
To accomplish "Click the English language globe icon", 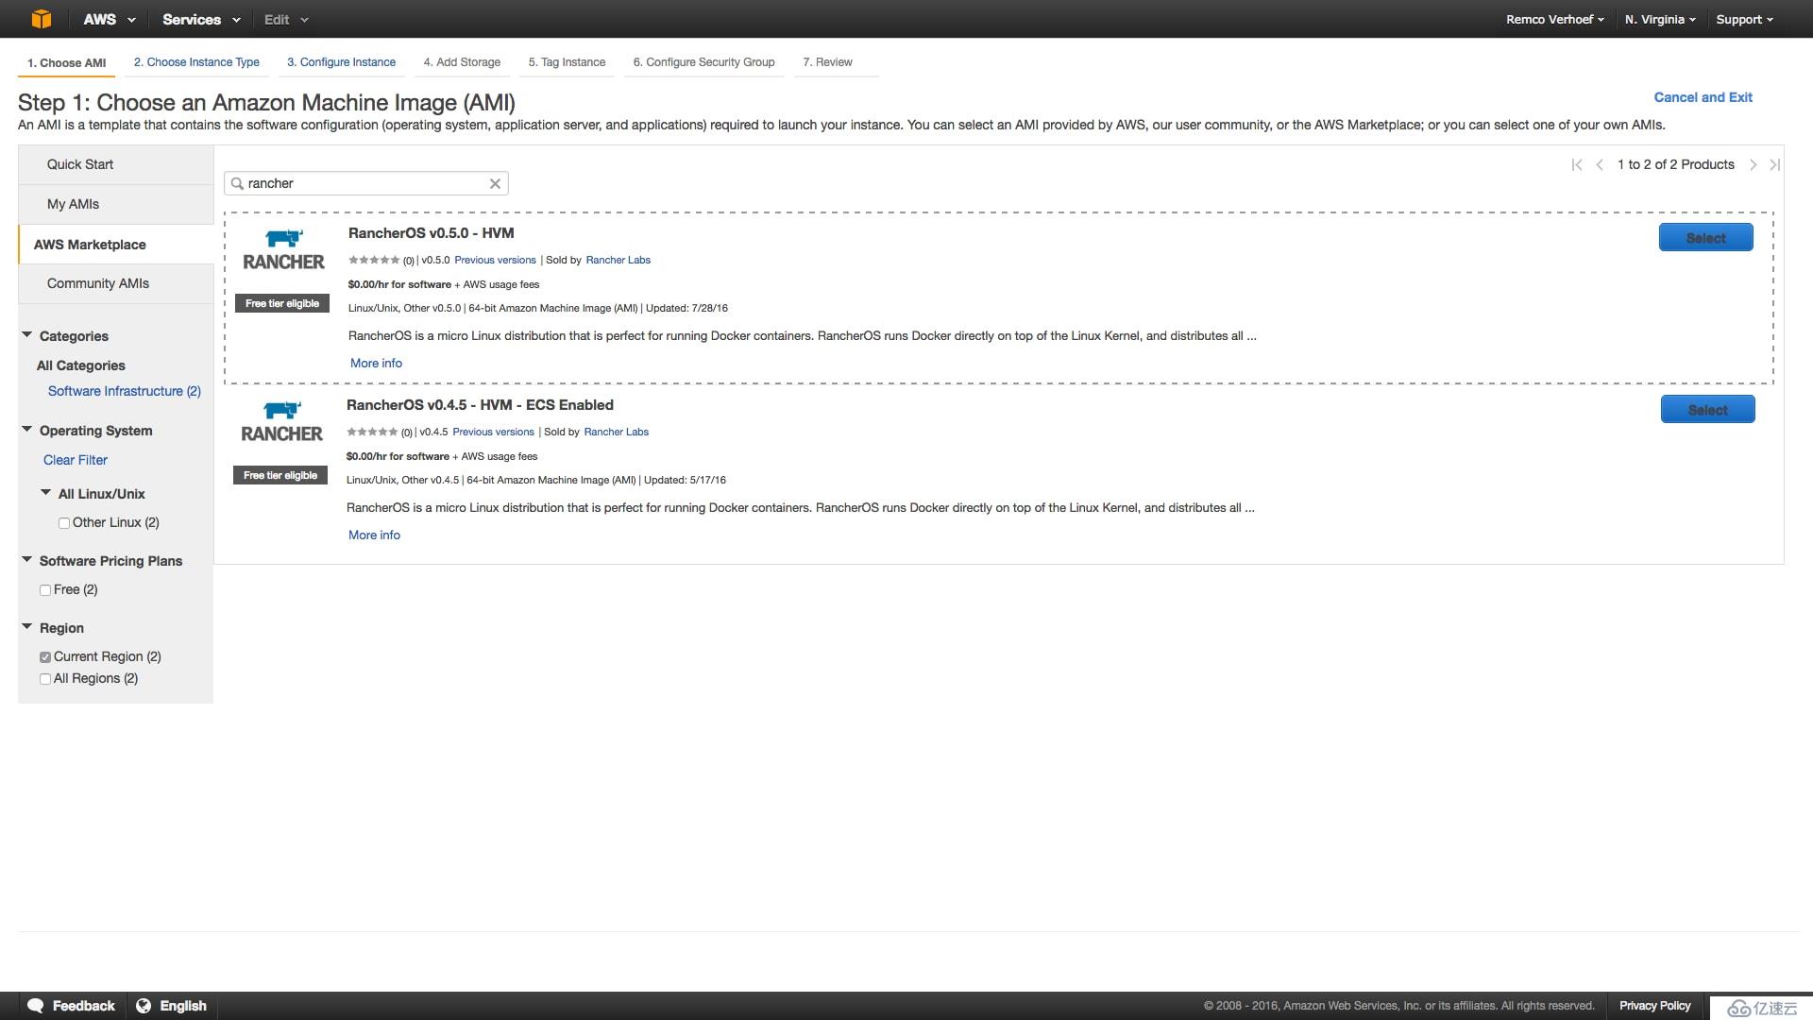I will coord(144,1006).
